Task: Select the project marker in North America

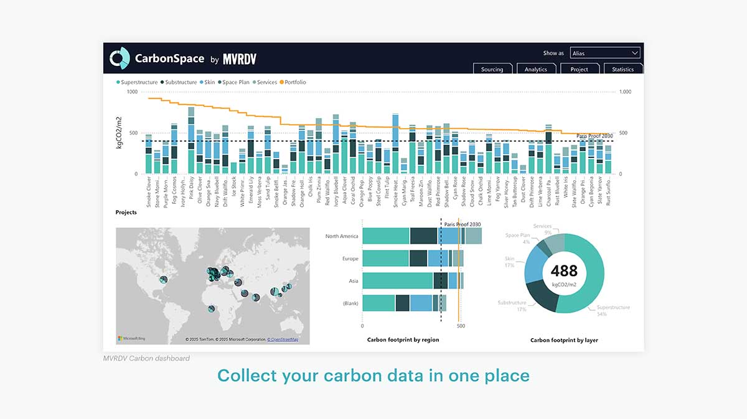Action: (163, 280)
